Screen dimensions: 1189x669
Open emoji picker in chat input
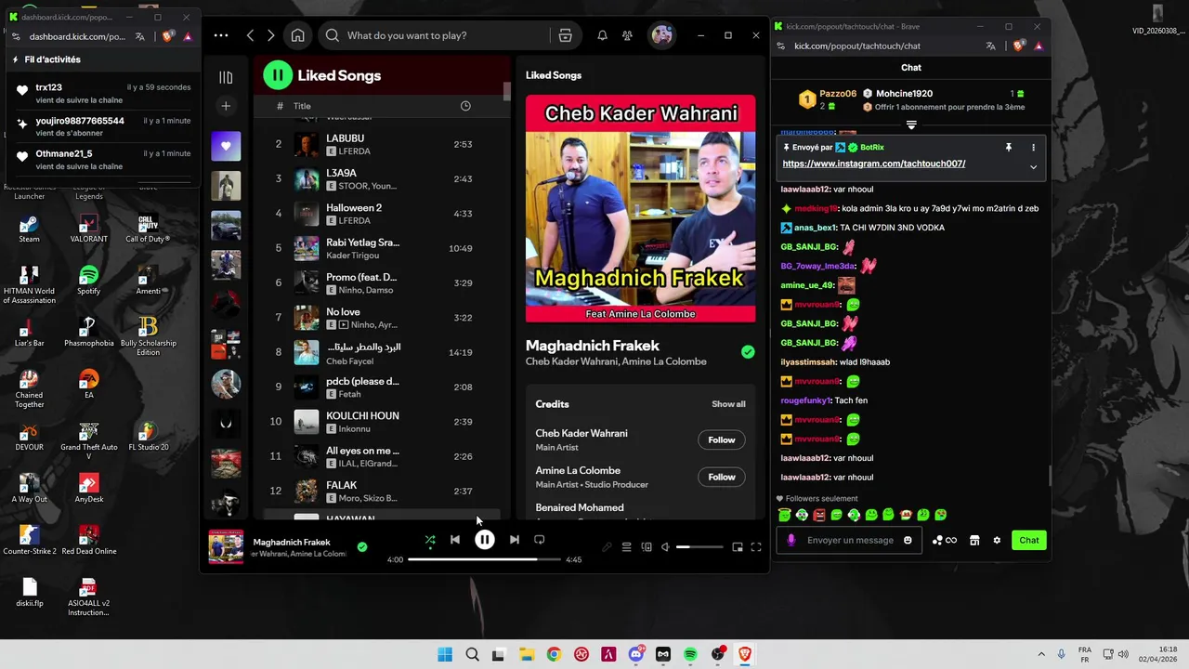(908, 540)
